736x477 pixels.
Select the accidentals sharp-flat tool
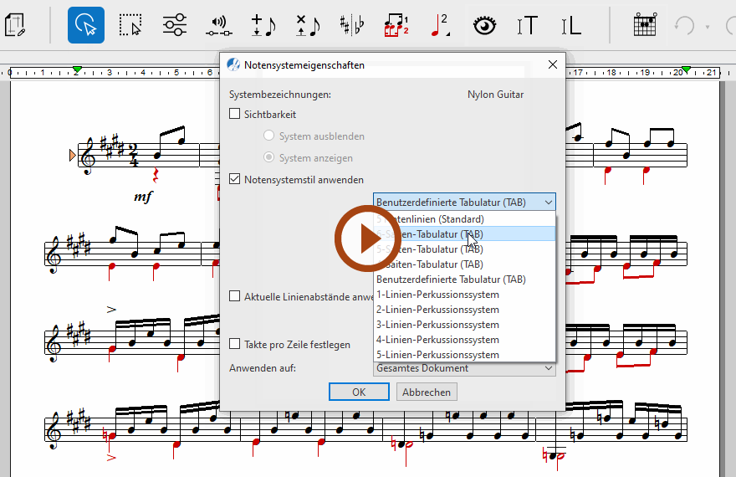coord(351,25)
